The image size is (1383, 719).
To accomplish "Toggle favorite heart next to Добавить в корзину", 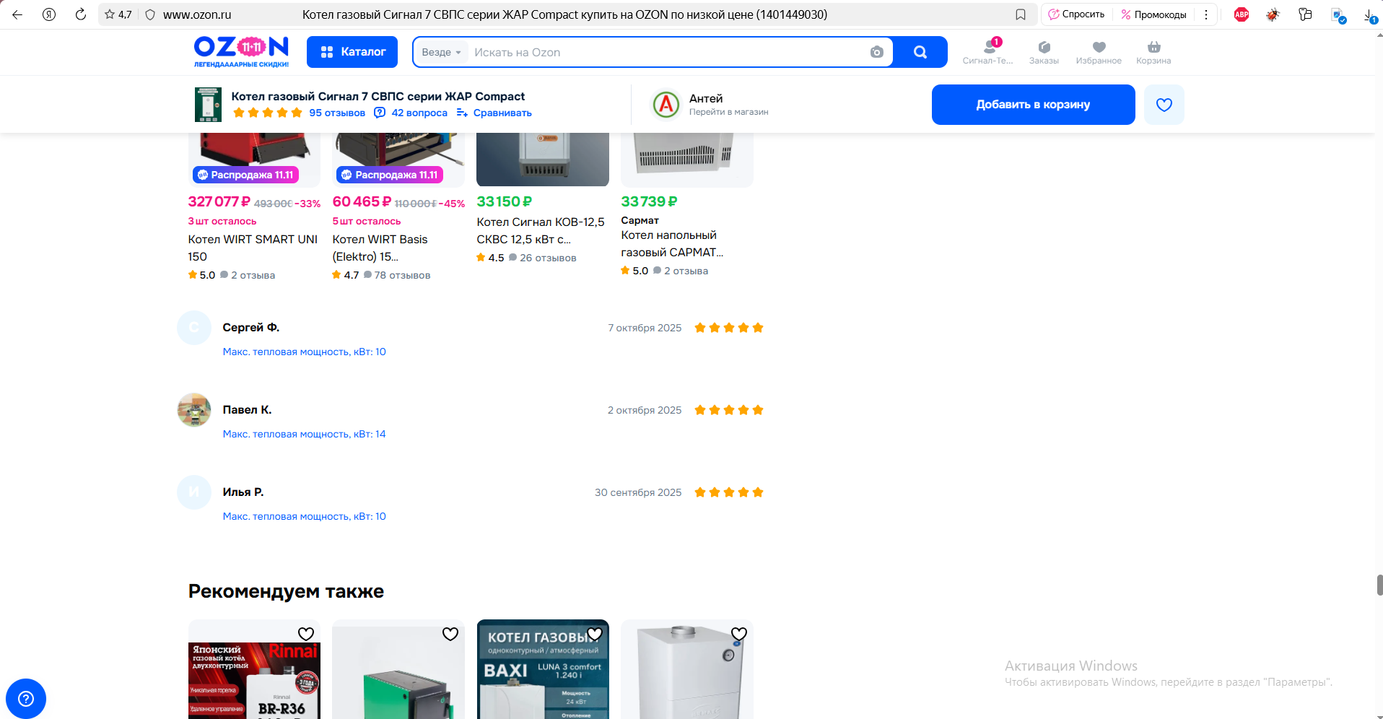I will (1164, 105).
